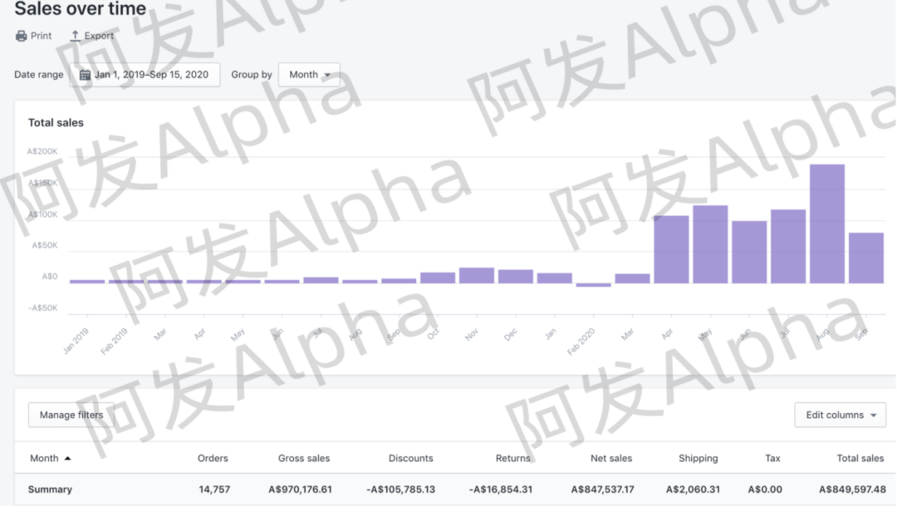Click the Total sales column header

[860, 458]
